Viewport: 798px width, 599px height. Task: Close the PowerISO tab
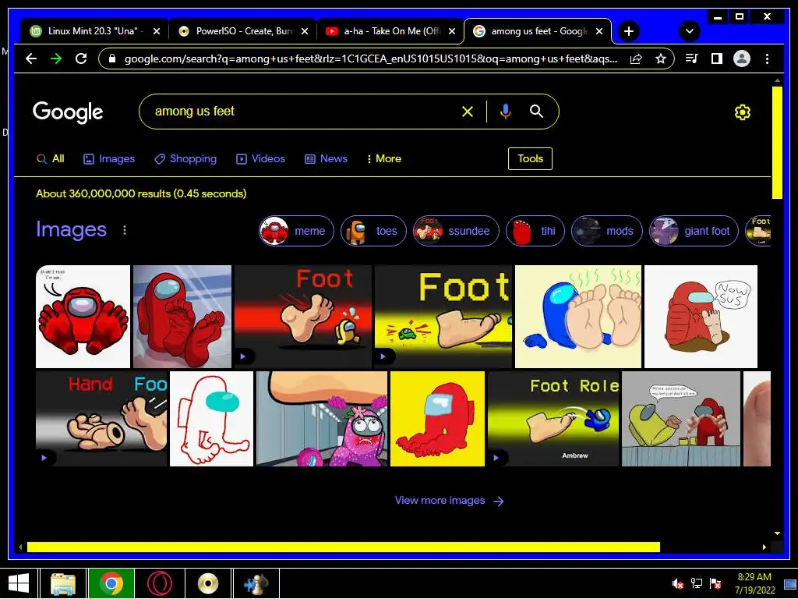point(305,31)
